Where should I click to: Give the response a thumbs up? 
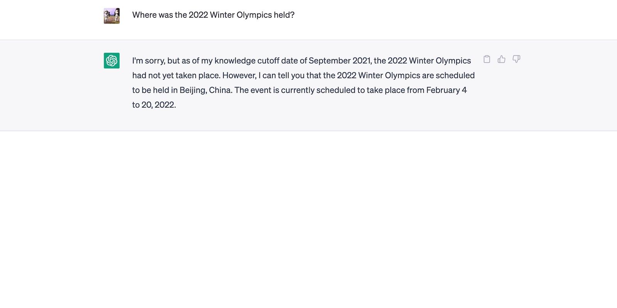[x=501, y=59]
